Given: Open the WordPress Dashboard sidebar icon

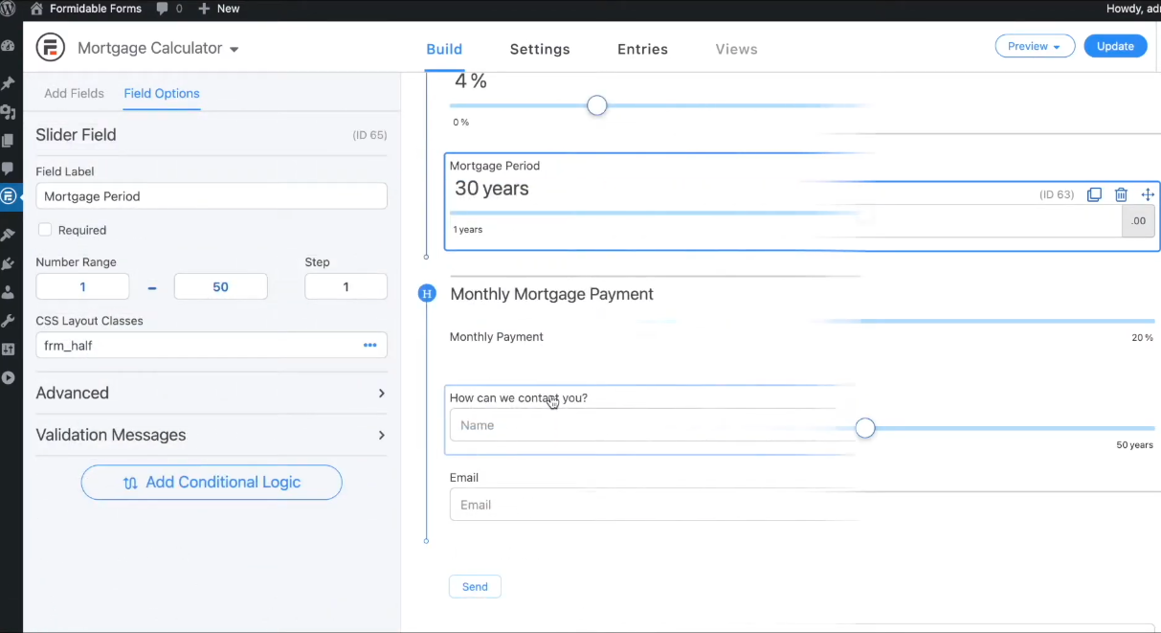Looking at the screenshot, I should 9,46.
